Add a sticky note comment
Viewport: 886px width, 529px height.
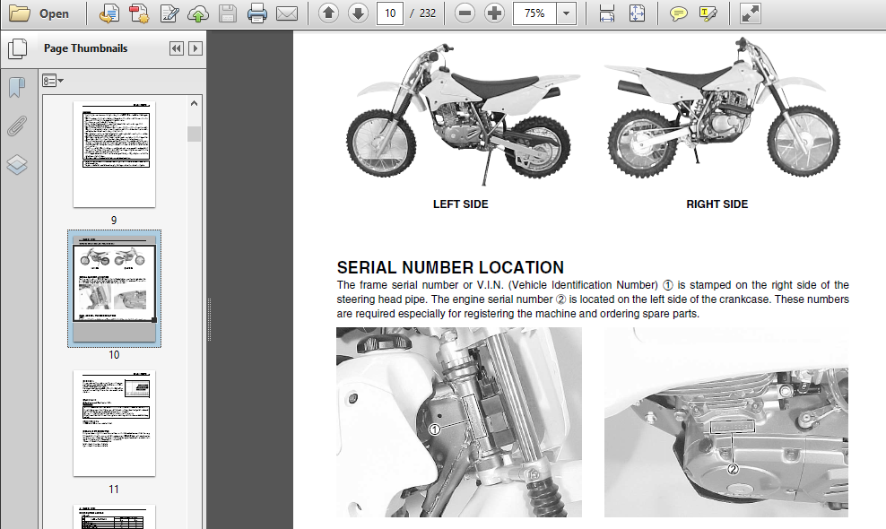pyautogui.click(x=678, y=13)
